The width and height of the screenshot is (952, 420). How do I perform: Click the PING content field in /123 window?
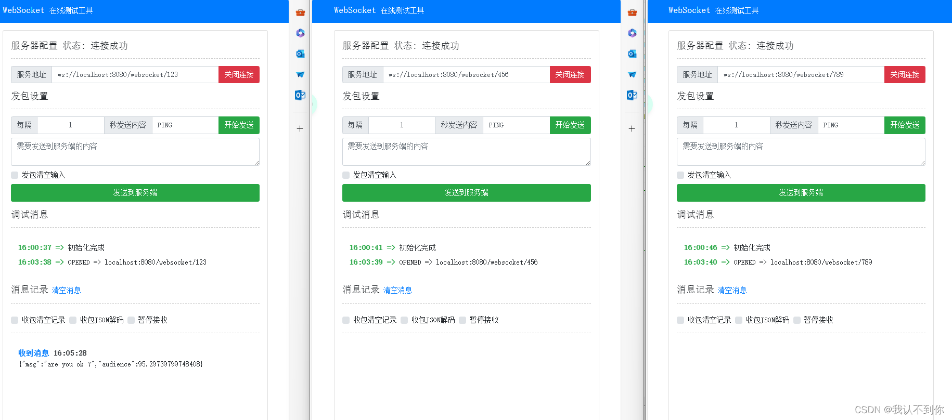(185, 125)
